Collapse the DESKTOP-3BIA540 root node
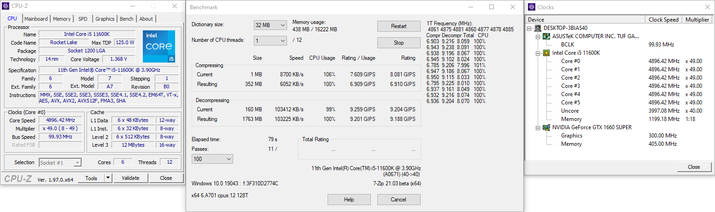This screenshot has width=715, height=212. [x=530, y=28]
